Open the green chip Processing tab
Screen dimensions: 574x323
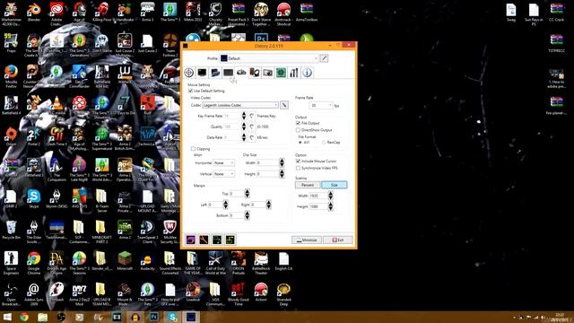[x=281, y=73]
